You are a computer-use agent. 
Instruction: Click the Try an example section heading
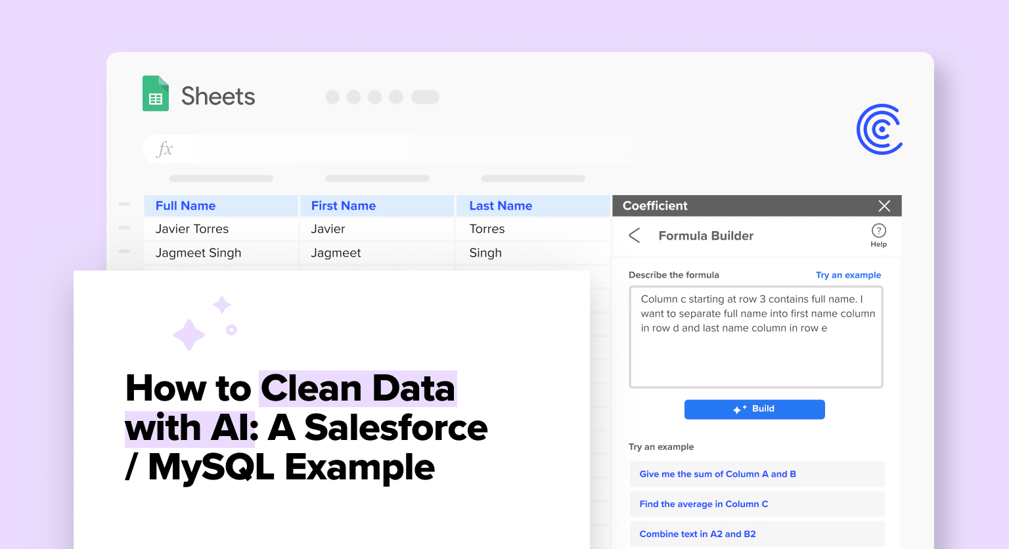(x=661, y=447)
